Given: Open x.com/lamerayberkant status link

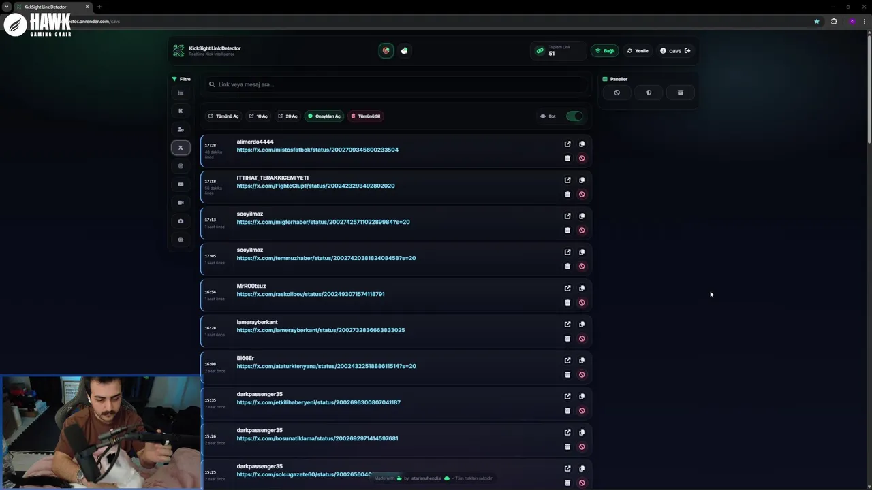Looking at the screenshot, I should [x=320, y=330].
